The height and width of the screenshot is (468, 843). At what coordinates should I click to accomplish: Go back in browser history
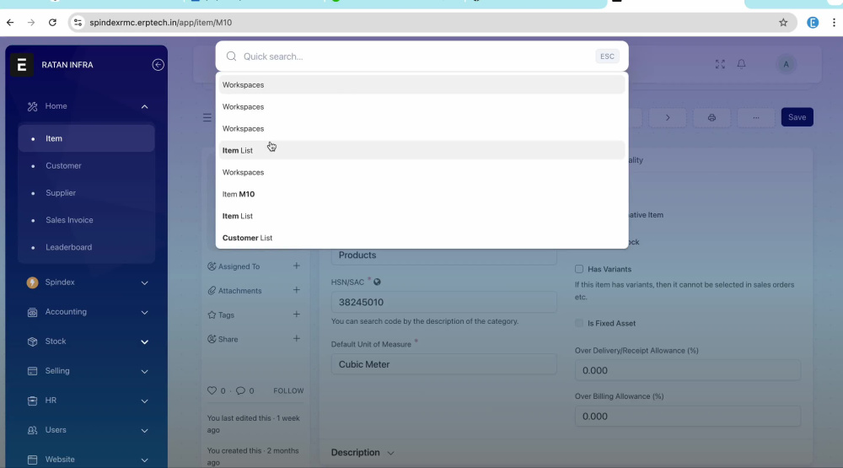click(10, 23)
